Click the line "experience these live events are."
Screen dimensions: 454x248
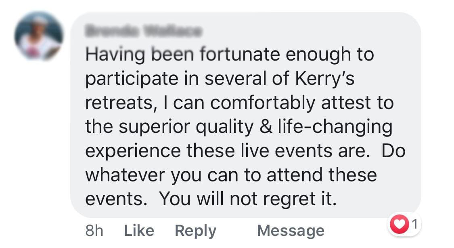pyautogui.click(x=228, y=151)
